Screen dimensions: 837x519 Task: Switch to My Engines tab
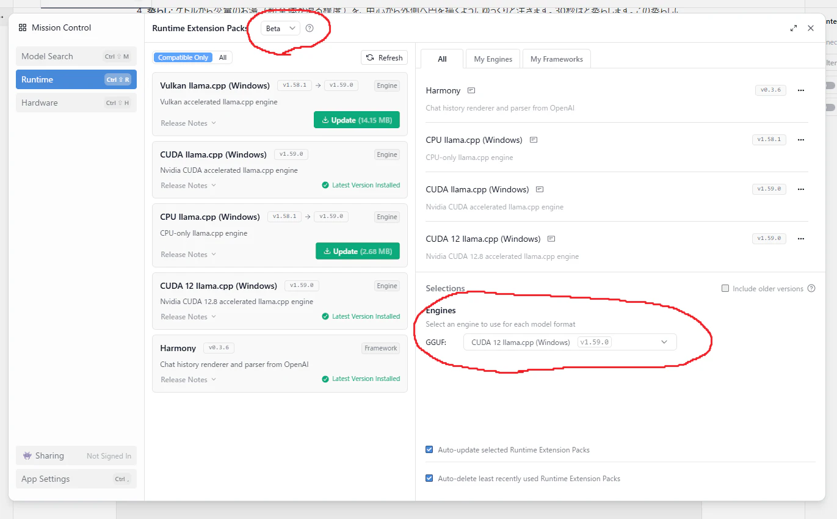[493, 59]
